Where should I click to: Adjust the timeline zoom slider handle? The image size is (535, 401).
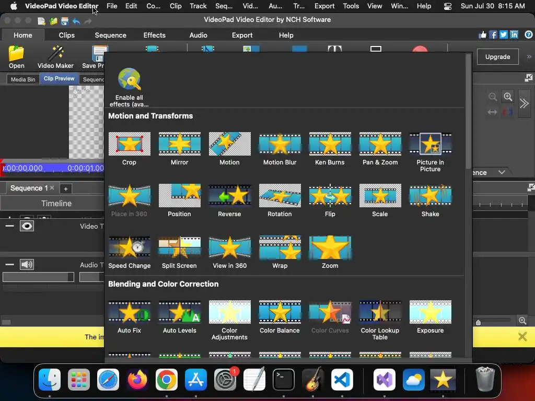click(x=478, y=322)
